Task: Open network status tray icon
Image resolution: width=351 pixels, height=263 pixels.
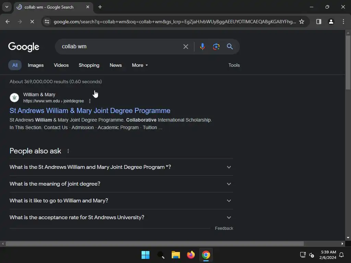Action: (x=303, y=255)
